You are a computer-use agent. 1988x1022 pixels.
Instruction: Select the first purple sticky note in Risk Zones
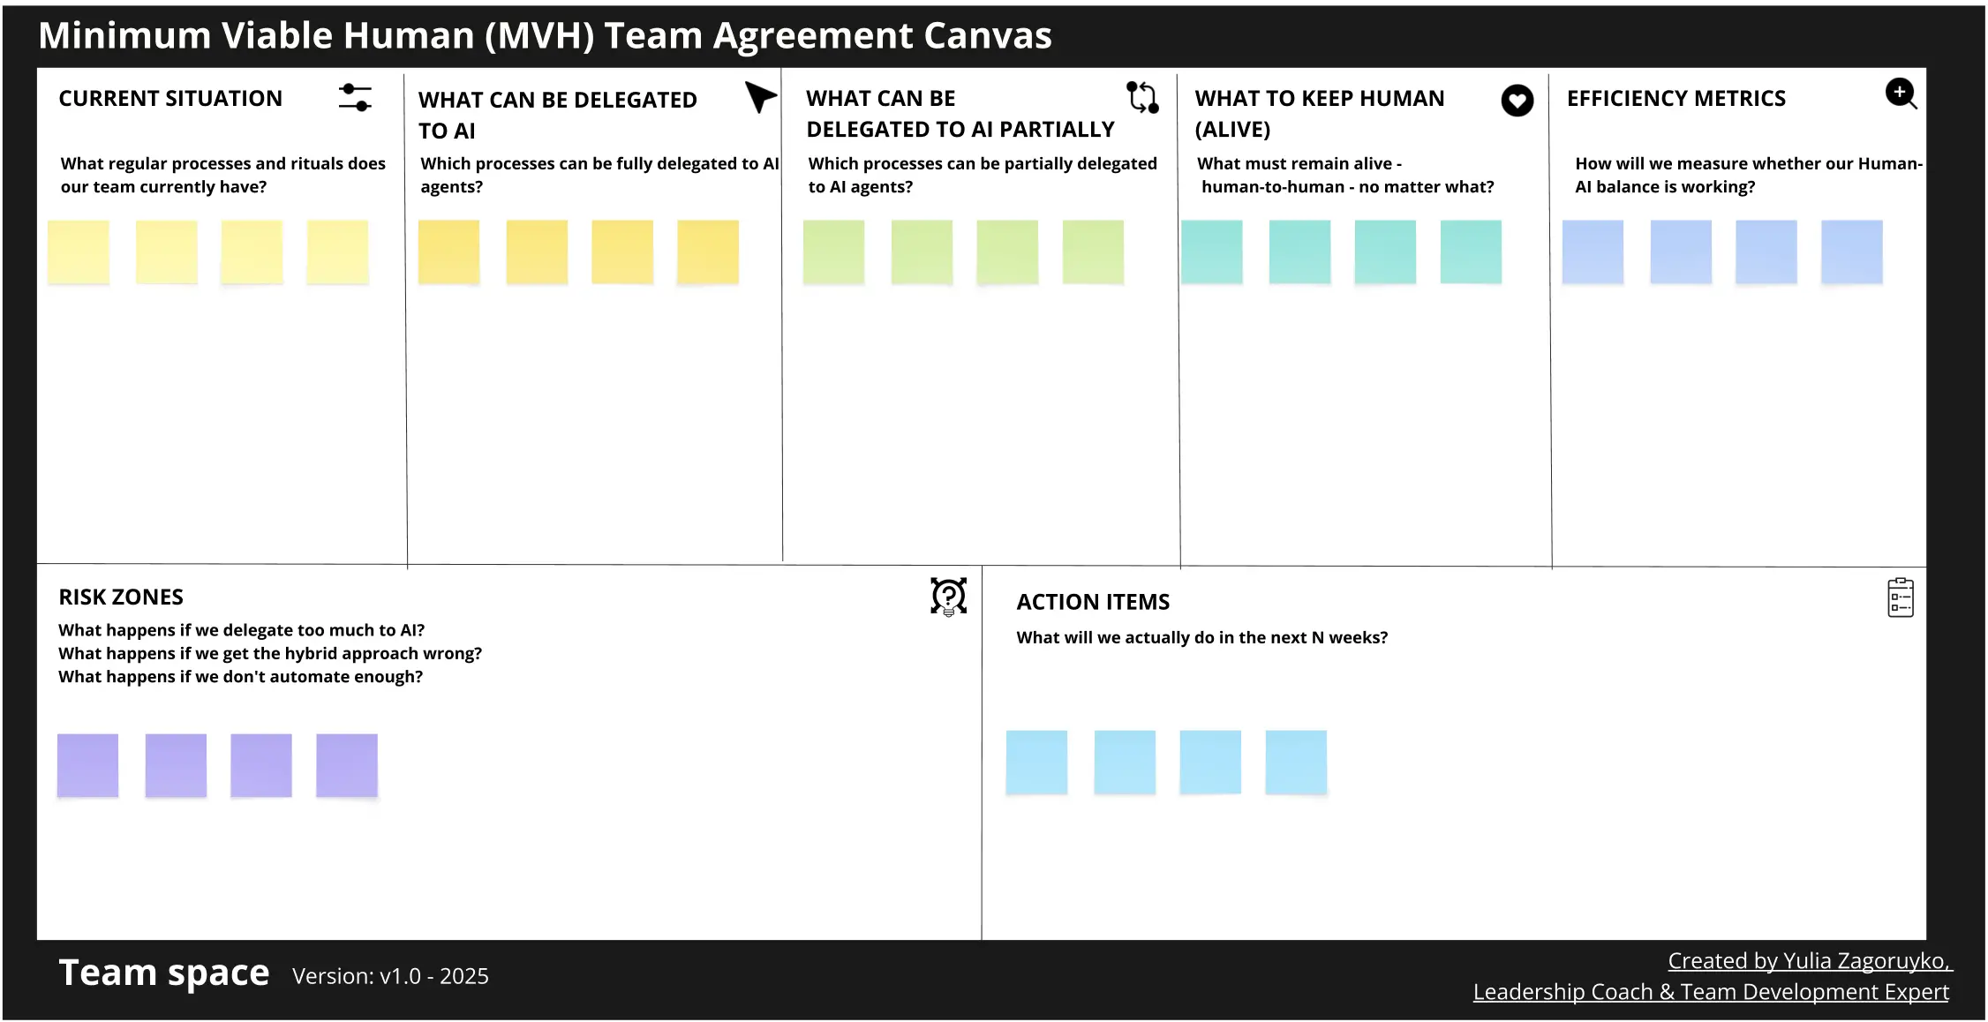[87, 765]
